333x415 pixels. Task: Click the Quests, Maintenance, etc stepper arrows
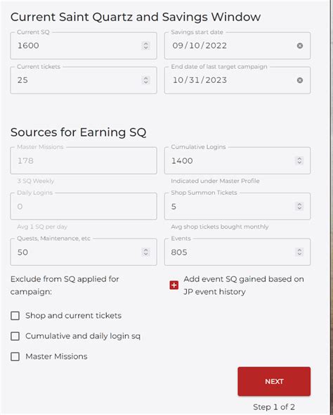145,252
